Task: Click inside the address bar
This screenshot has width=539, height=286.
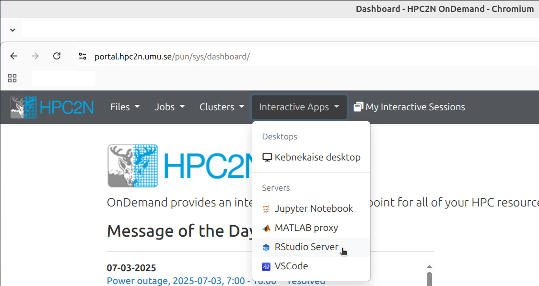Action: 192,56
